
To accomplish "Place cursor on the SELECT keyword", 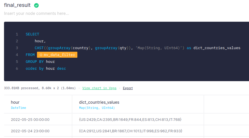I will click(32, 34).
